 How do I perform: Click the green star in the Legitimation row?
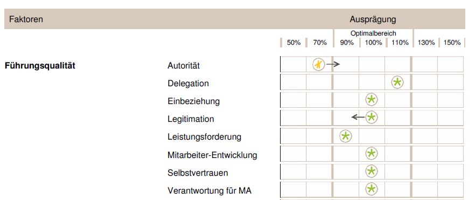pos(372,118)
